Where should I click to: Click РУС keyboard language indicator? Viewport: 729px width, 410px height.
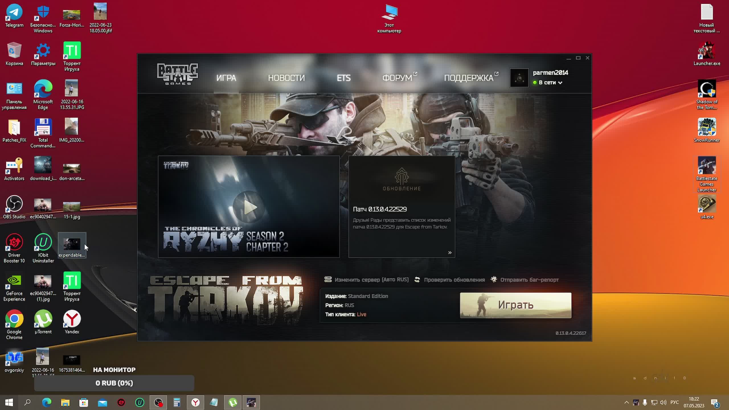click(x=674, y=402)
